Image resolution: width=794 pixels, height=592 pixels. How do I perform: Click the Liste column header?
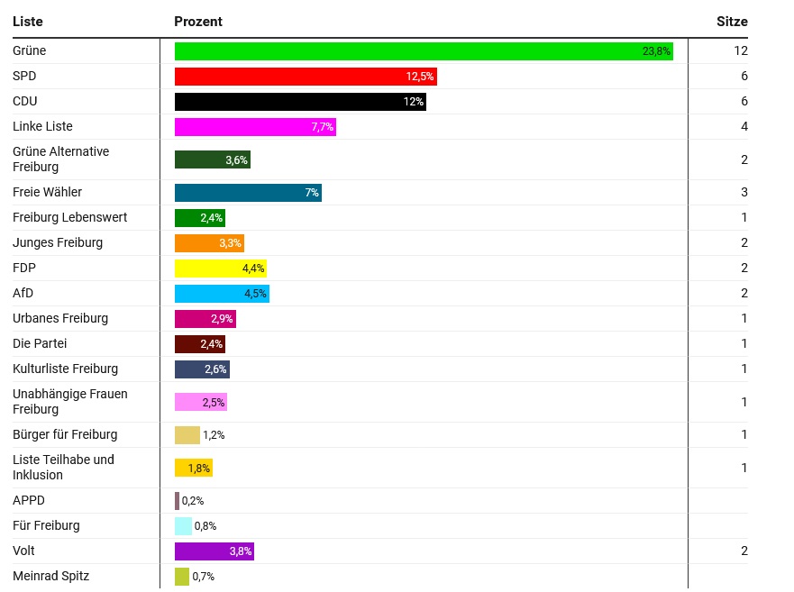28,22
